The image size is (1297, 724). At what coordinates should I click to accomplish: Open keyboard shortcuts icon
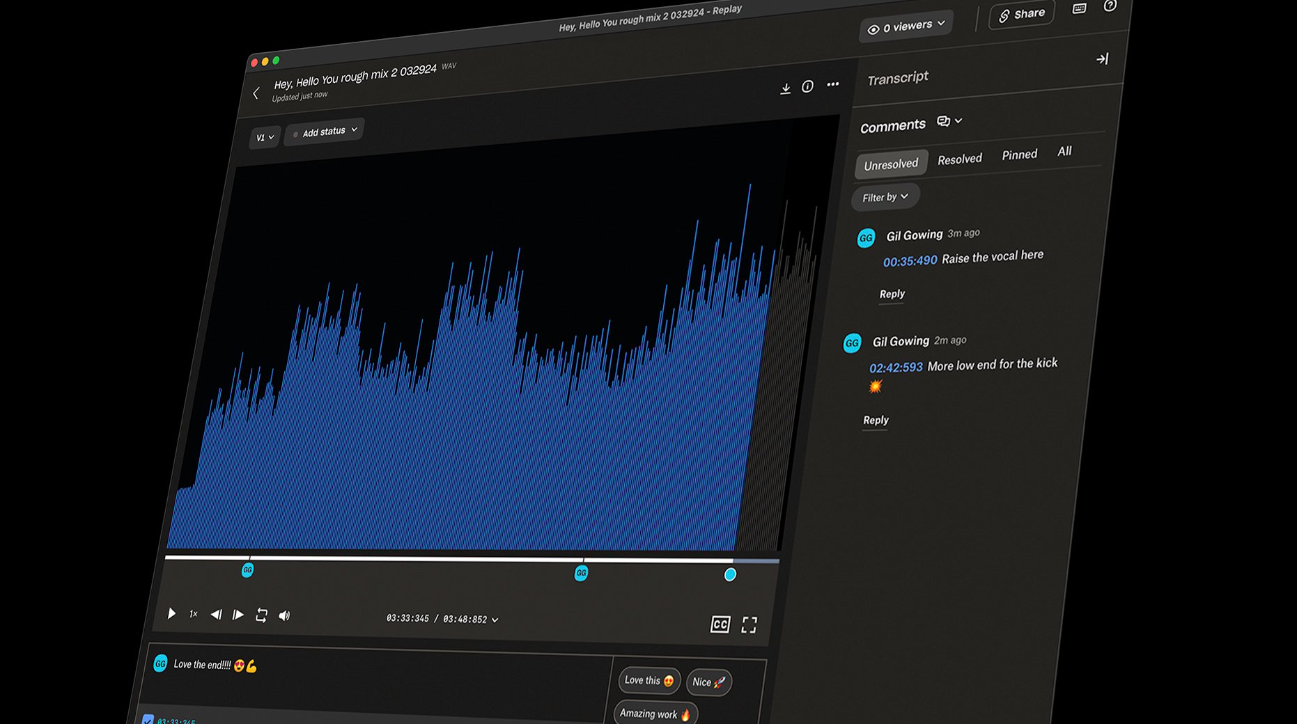click(x=1079, y=8)
